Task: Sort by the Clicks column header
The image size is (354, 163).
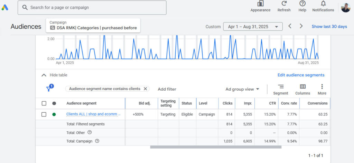Action: [227, 103]
